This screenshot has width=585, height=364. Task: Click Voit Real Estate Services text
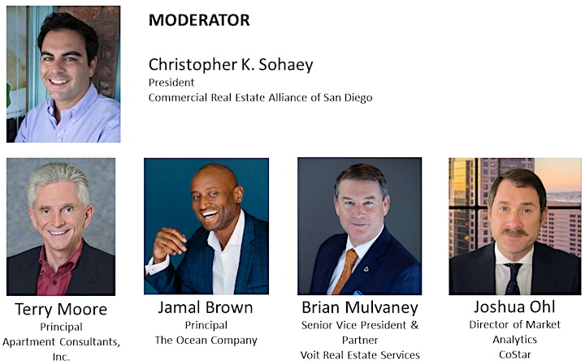(x=360, y=355)
